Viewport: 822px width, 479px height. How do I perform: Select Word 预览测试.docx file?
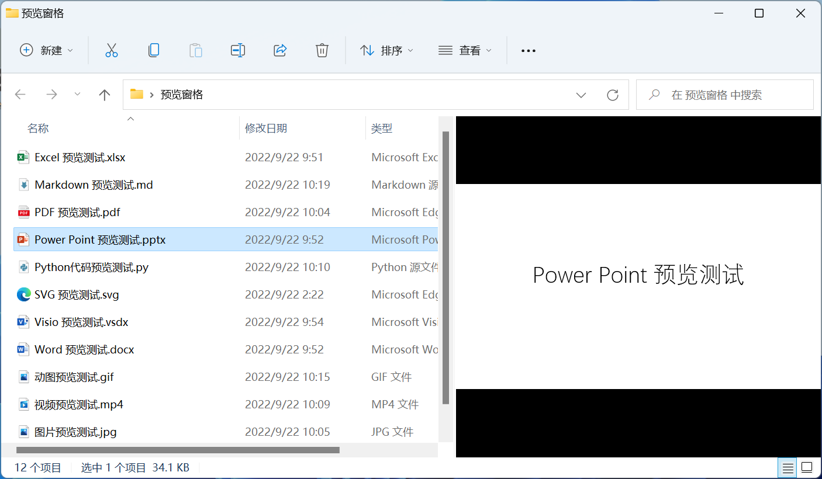pyautogui.click(x=84, y=349)
